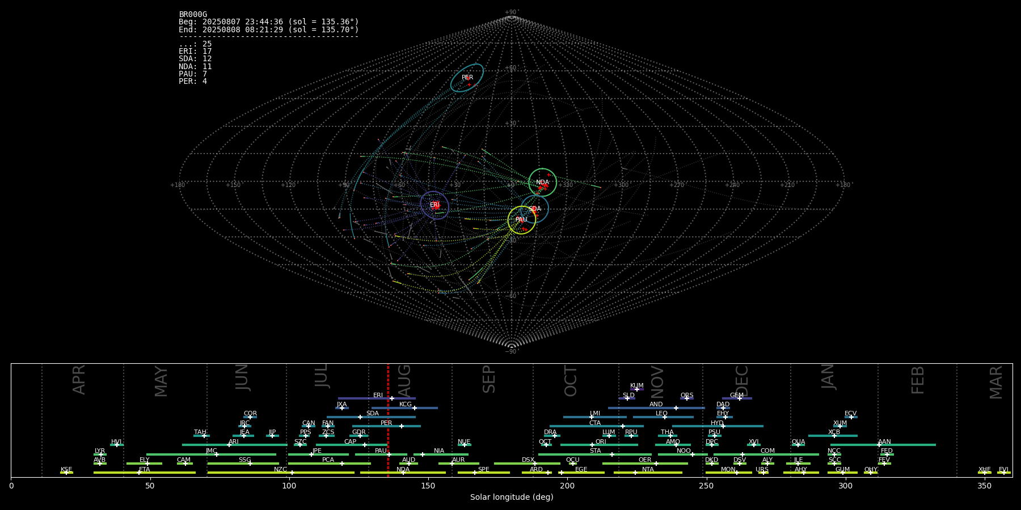Select the BR000G station title text
Image resolution: width=1021 pixels, height=510 pixels.
coord(193,14)
